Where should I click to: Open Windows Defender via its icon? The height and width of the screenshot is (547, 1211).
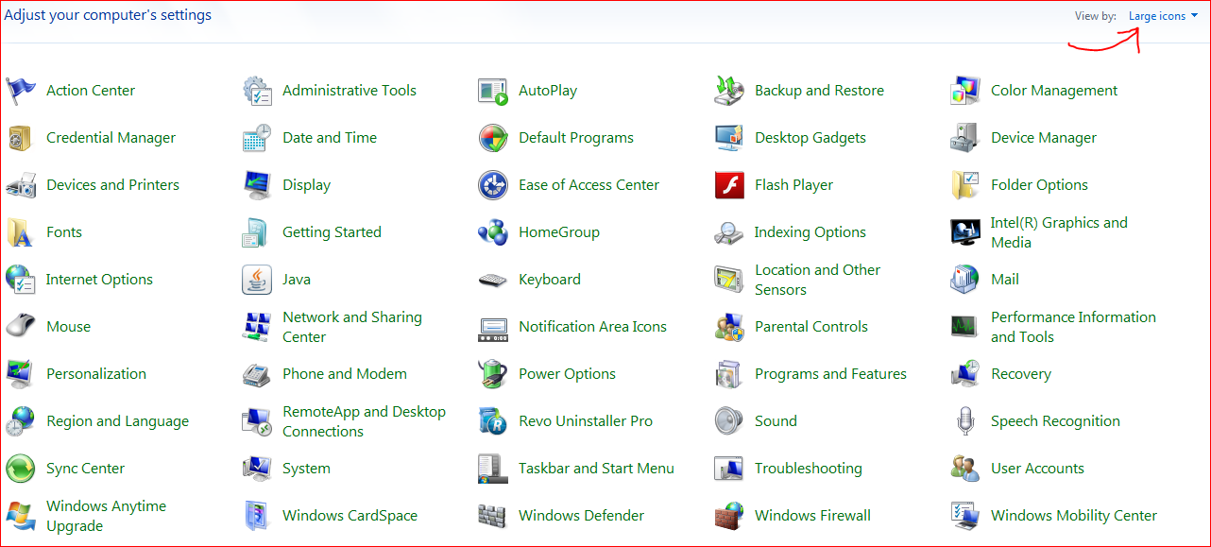pos(493,515)
